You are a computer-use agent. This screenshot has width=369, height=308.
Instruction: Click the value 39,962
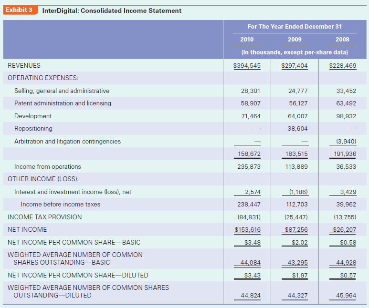click(346, 205)
